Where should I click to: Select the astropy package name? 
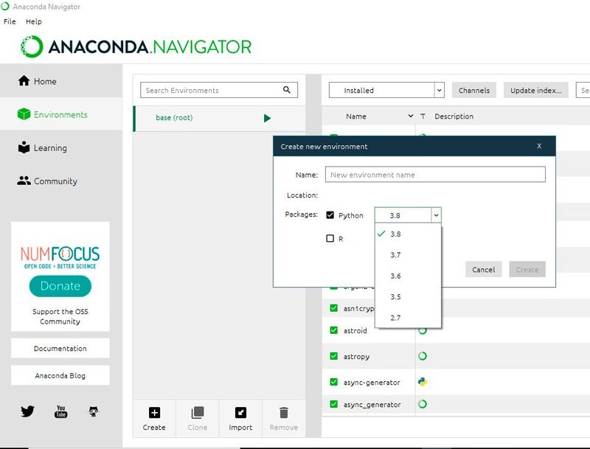356,356
